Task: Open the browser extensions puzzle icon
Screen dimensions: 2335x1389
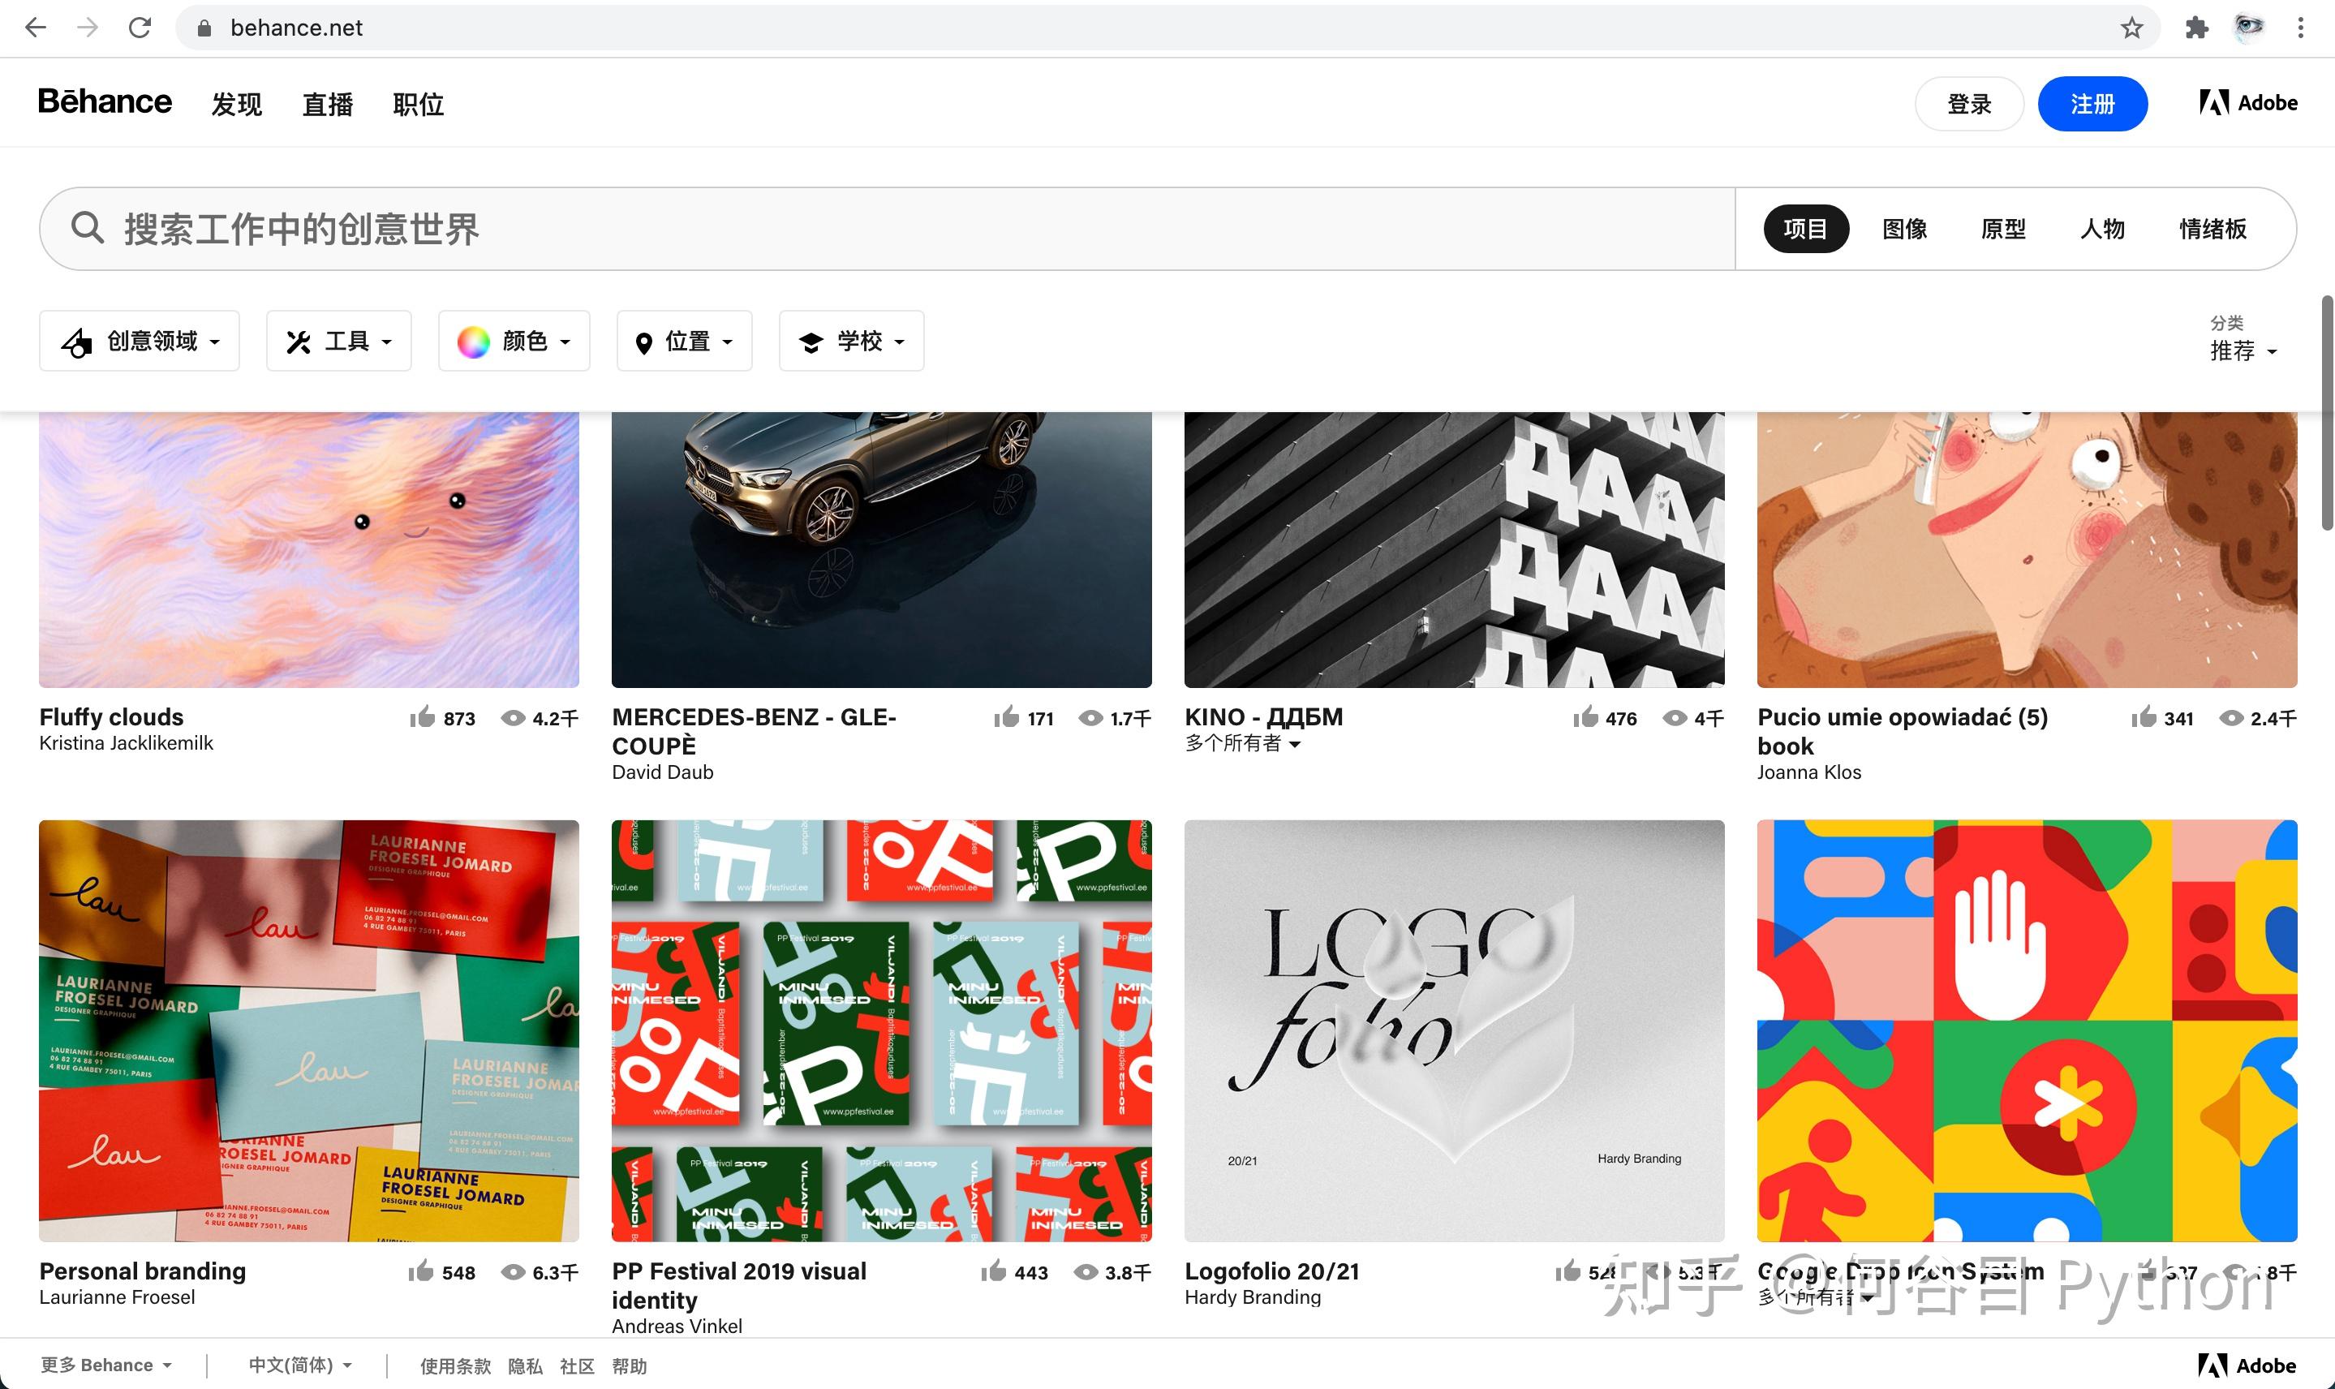Action: click(x=2196, y=28)
